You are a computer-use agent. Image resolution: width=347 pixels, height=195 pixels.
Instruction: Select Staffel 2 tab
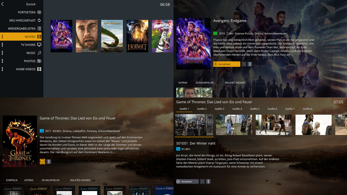(202, 109)
